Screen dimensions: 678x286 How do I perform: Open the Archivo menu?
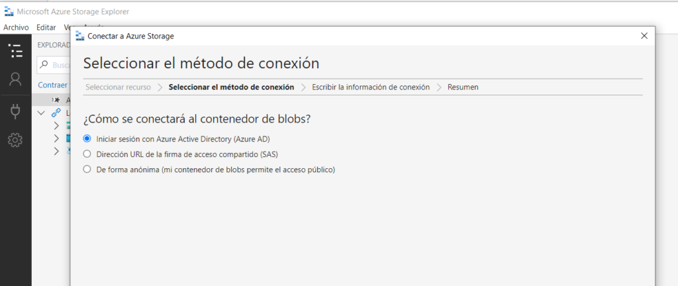coord(16,27)
